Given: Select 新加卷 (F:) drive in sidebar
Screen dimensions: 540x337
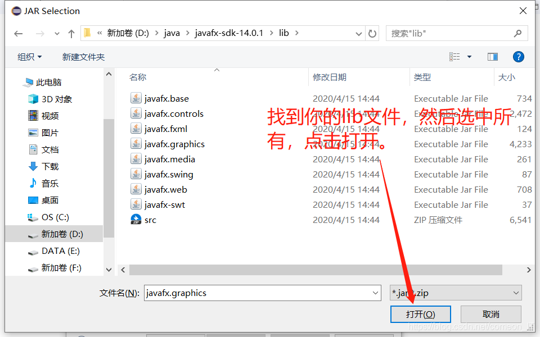Looking at the screenshot, I should click(55, 268).
